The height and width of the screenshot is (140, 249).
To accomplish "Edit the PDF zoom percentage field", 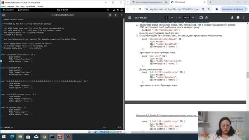I will click(x=186, y=17).
